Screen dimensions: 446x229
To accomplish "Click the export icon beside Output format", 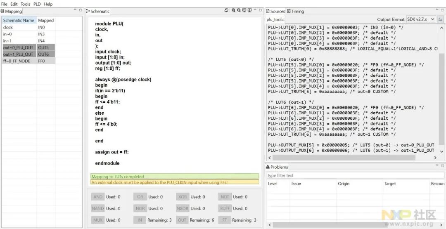I will (x=440, y=19).
